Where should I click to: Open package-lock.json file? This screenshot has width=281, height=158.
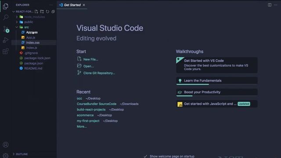tap(37, 58)
